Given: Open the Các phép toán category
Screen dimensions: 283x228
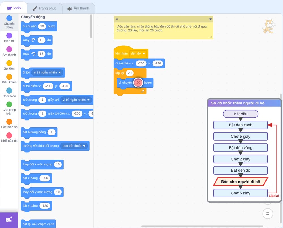Looking at the screenshot, I should click(x=9, y=108).
